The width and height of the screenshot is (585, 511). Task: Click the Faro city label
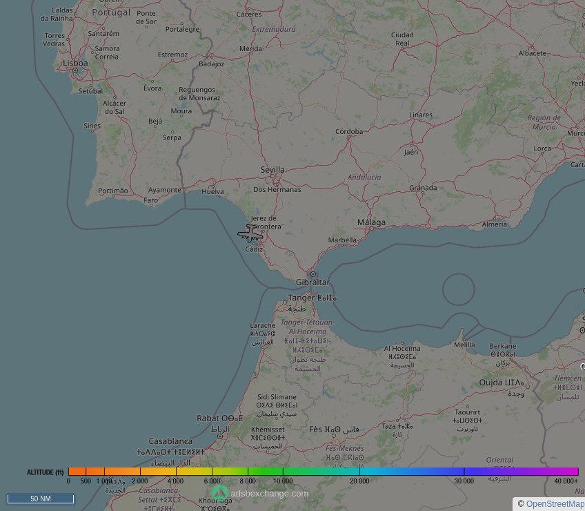tap(150, 200)
